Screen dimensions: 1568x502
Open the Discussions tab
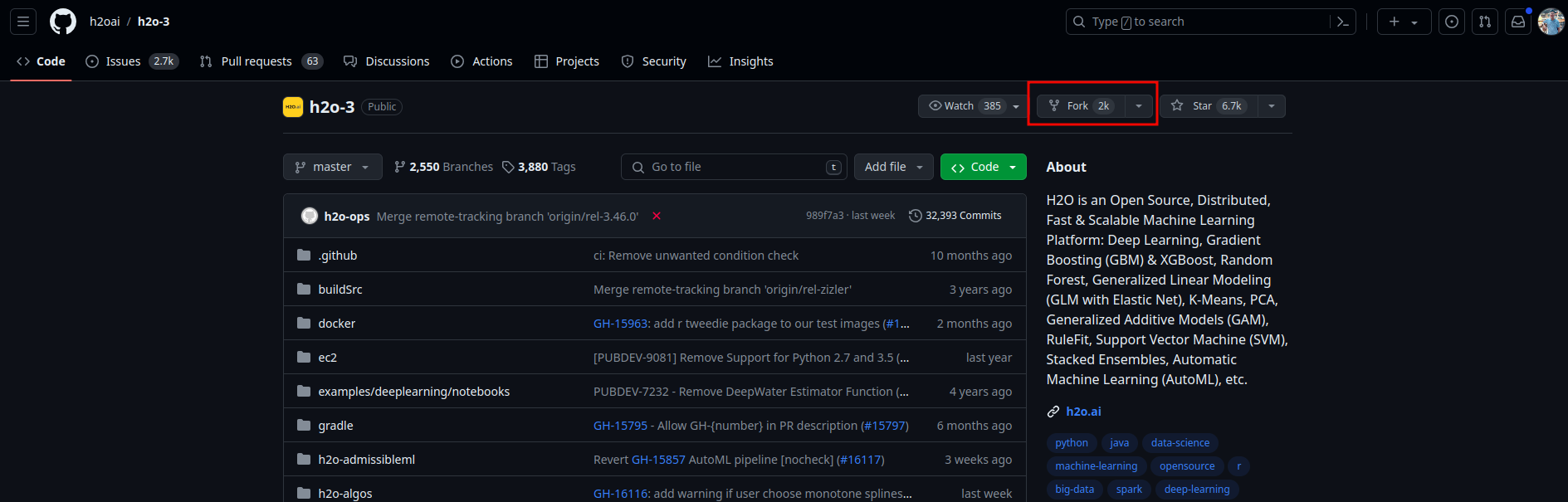[x=387, y=61]
